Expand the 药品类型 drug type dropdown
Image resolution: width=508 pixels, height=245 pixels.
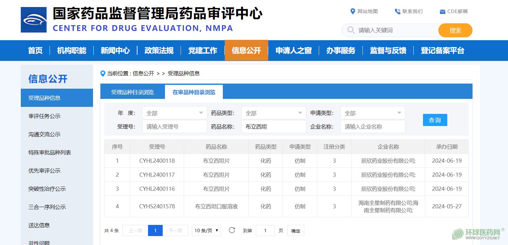click(x=274, y=113)
